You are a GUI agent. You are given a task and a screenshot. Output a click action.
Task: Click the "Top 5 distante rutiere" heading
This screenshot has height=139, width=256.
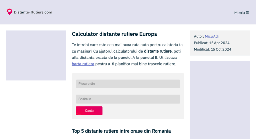pyautogui.click(x=121, y=131)
